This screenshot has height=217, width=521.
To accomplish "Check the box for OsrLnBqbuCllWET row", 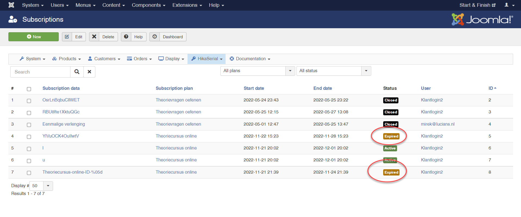I will (x=29, y=101).
